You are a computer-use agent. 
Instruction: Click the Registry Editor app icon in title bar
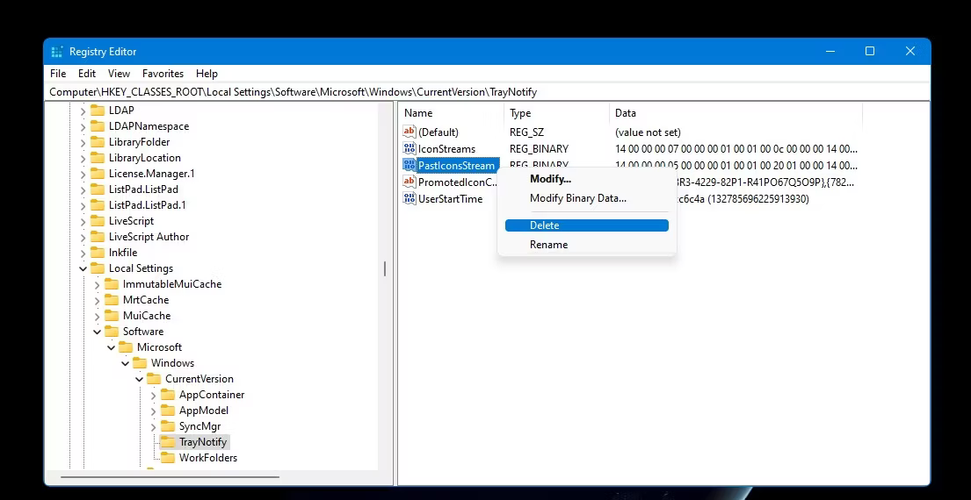click(57, 52)
